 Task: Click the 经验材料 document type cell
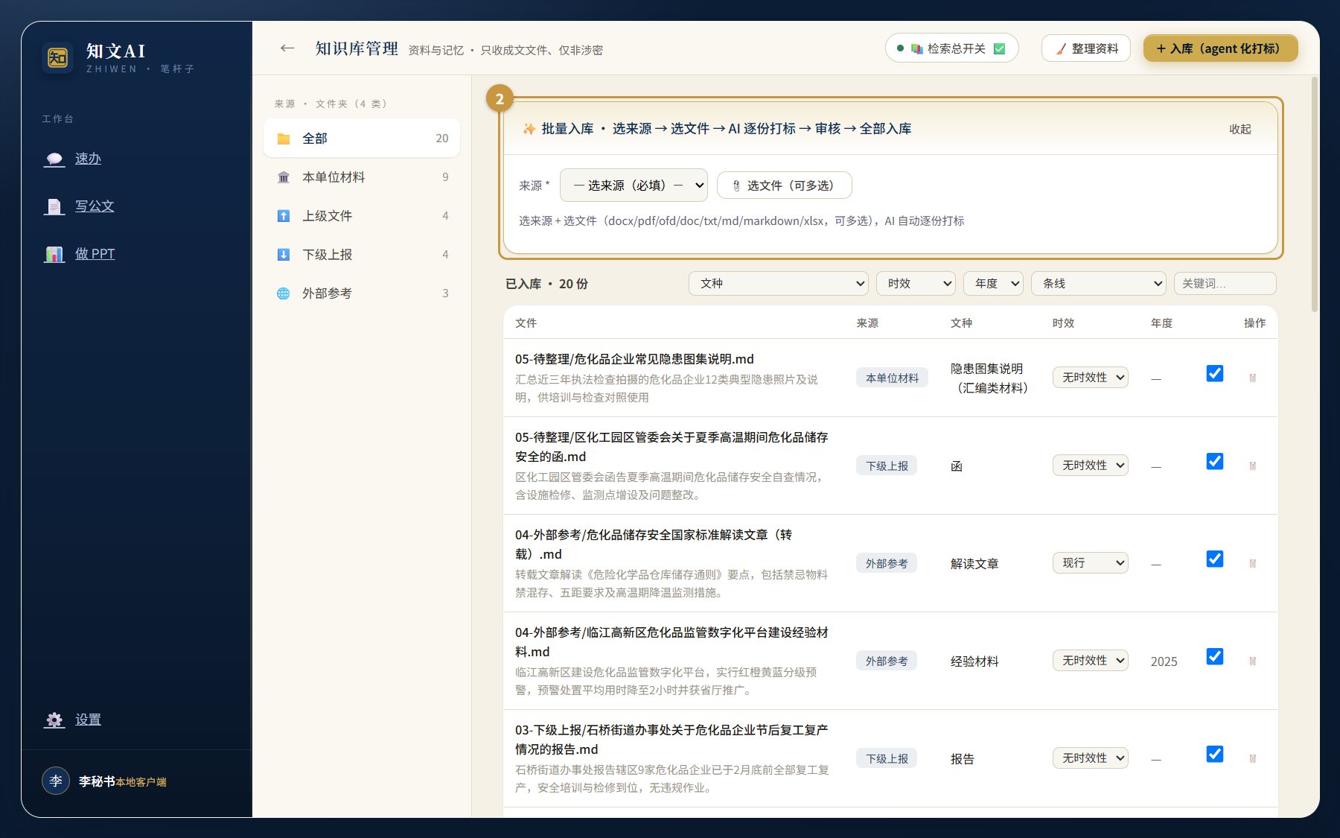tap(974, 661)
